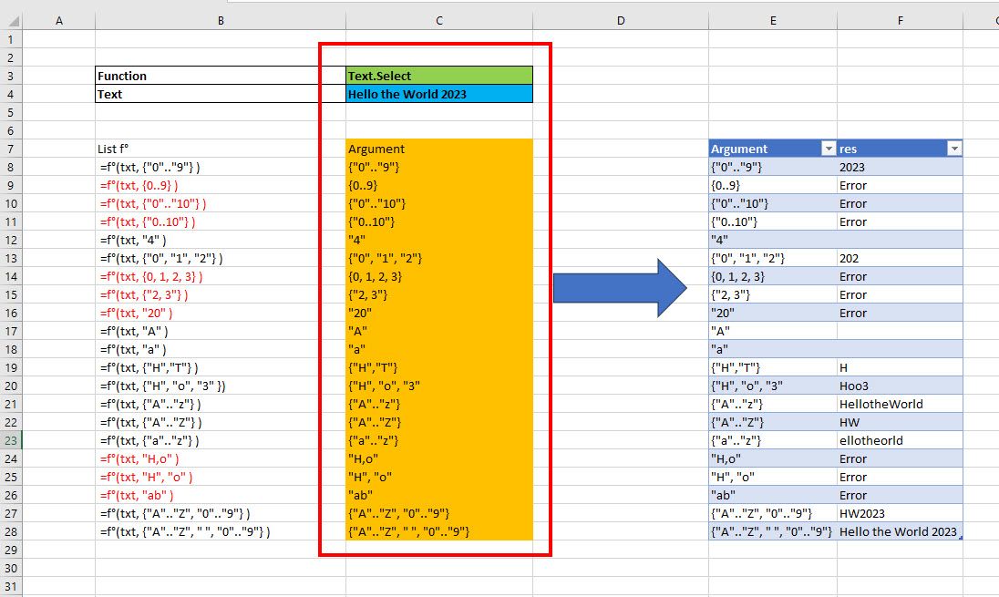The image size is (999, 597).
Task: Select cell =f°(txt, "H,o" )
Action: point(221,458)
